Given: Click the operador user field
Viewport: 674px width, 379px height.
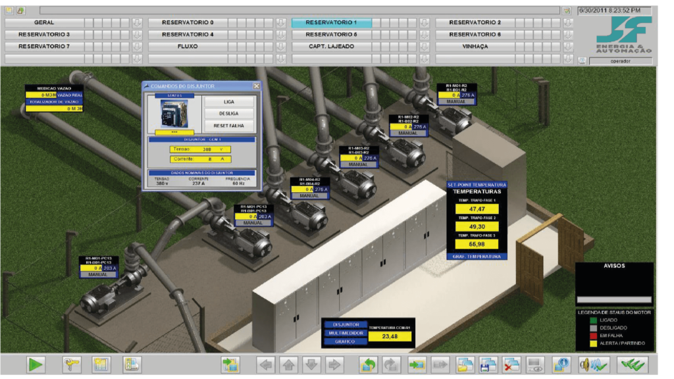Looking at the screenshot, I should tap(620, 61).
